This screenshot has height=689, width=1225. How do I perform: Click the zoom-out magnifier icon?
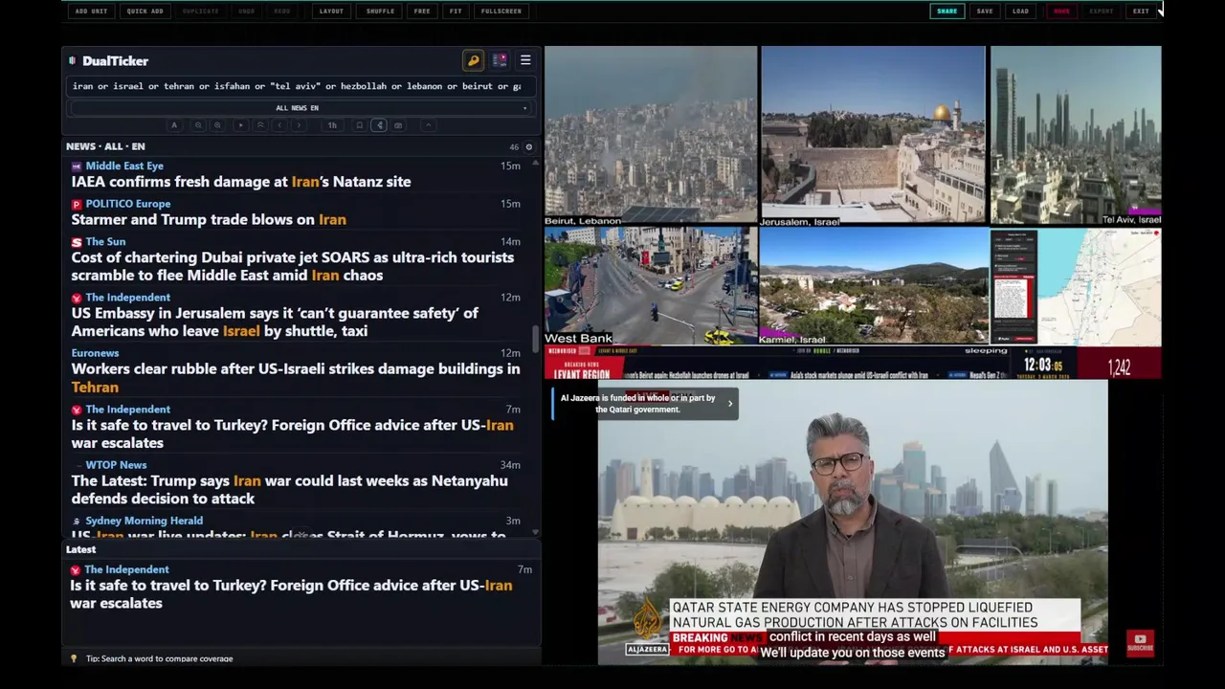(x=198, y=125)
